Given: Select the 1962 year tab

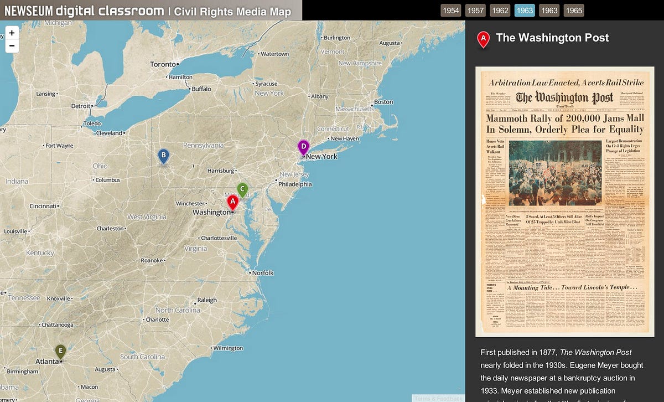Looking at the screenshot, I should pos(500,11).
